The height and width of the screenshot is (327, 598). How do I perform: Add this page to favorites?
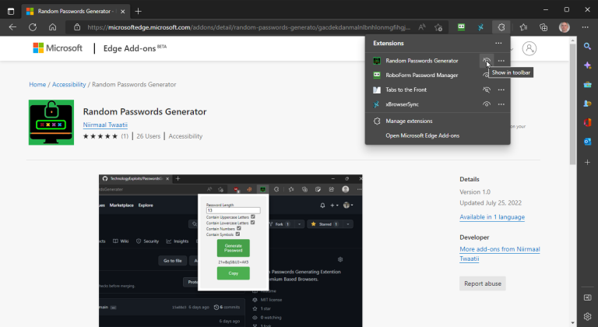click(x=438, y=27)
